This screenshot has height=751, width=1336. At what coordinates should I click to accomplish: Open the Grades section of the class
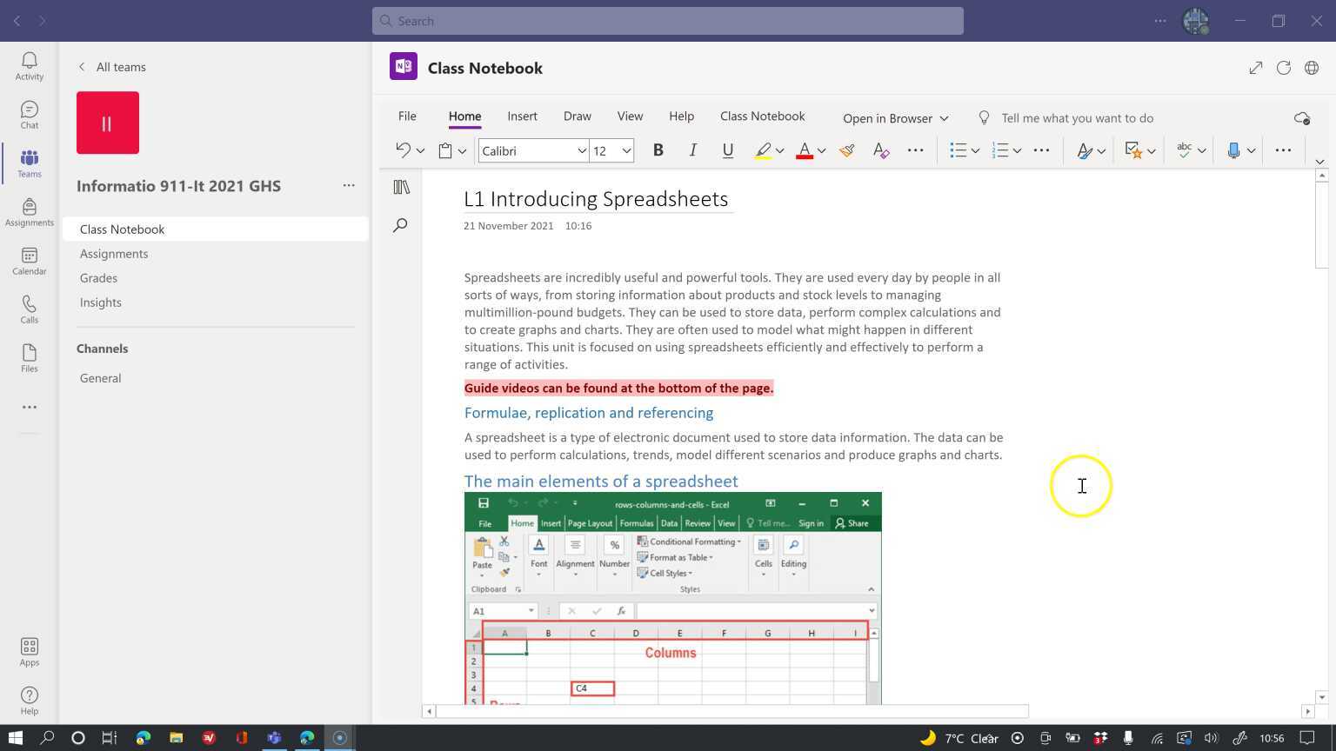click(x=98, y=277)
